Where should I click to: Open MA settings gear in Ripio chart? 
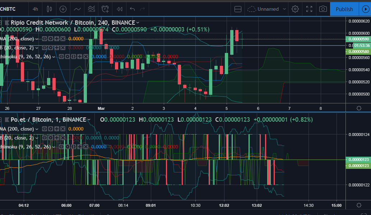51,39
